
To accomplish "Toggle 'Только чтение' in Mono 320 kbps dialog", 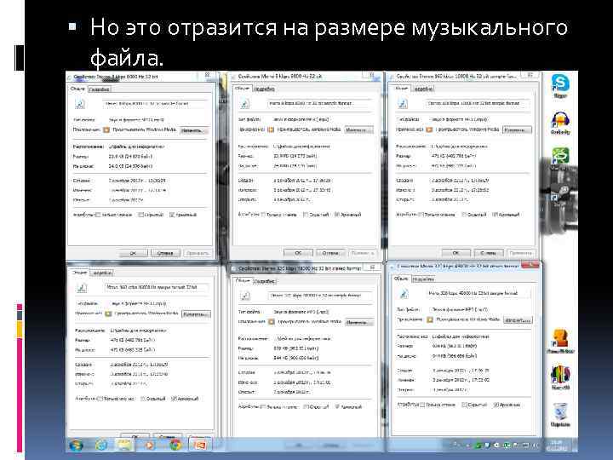I will coord(422,405).
